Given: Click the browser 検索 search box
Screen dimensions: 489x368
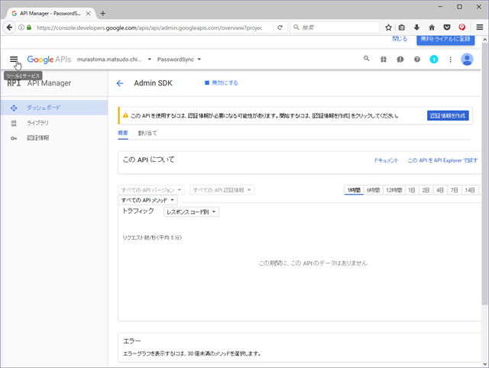Looking at the screenshot, I should 335,27.
